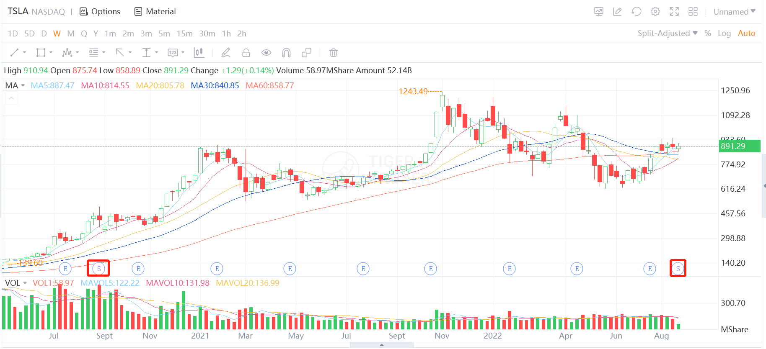Click the edit chart pencil icon
Screen dimensions: 766x349
[617, 11]
